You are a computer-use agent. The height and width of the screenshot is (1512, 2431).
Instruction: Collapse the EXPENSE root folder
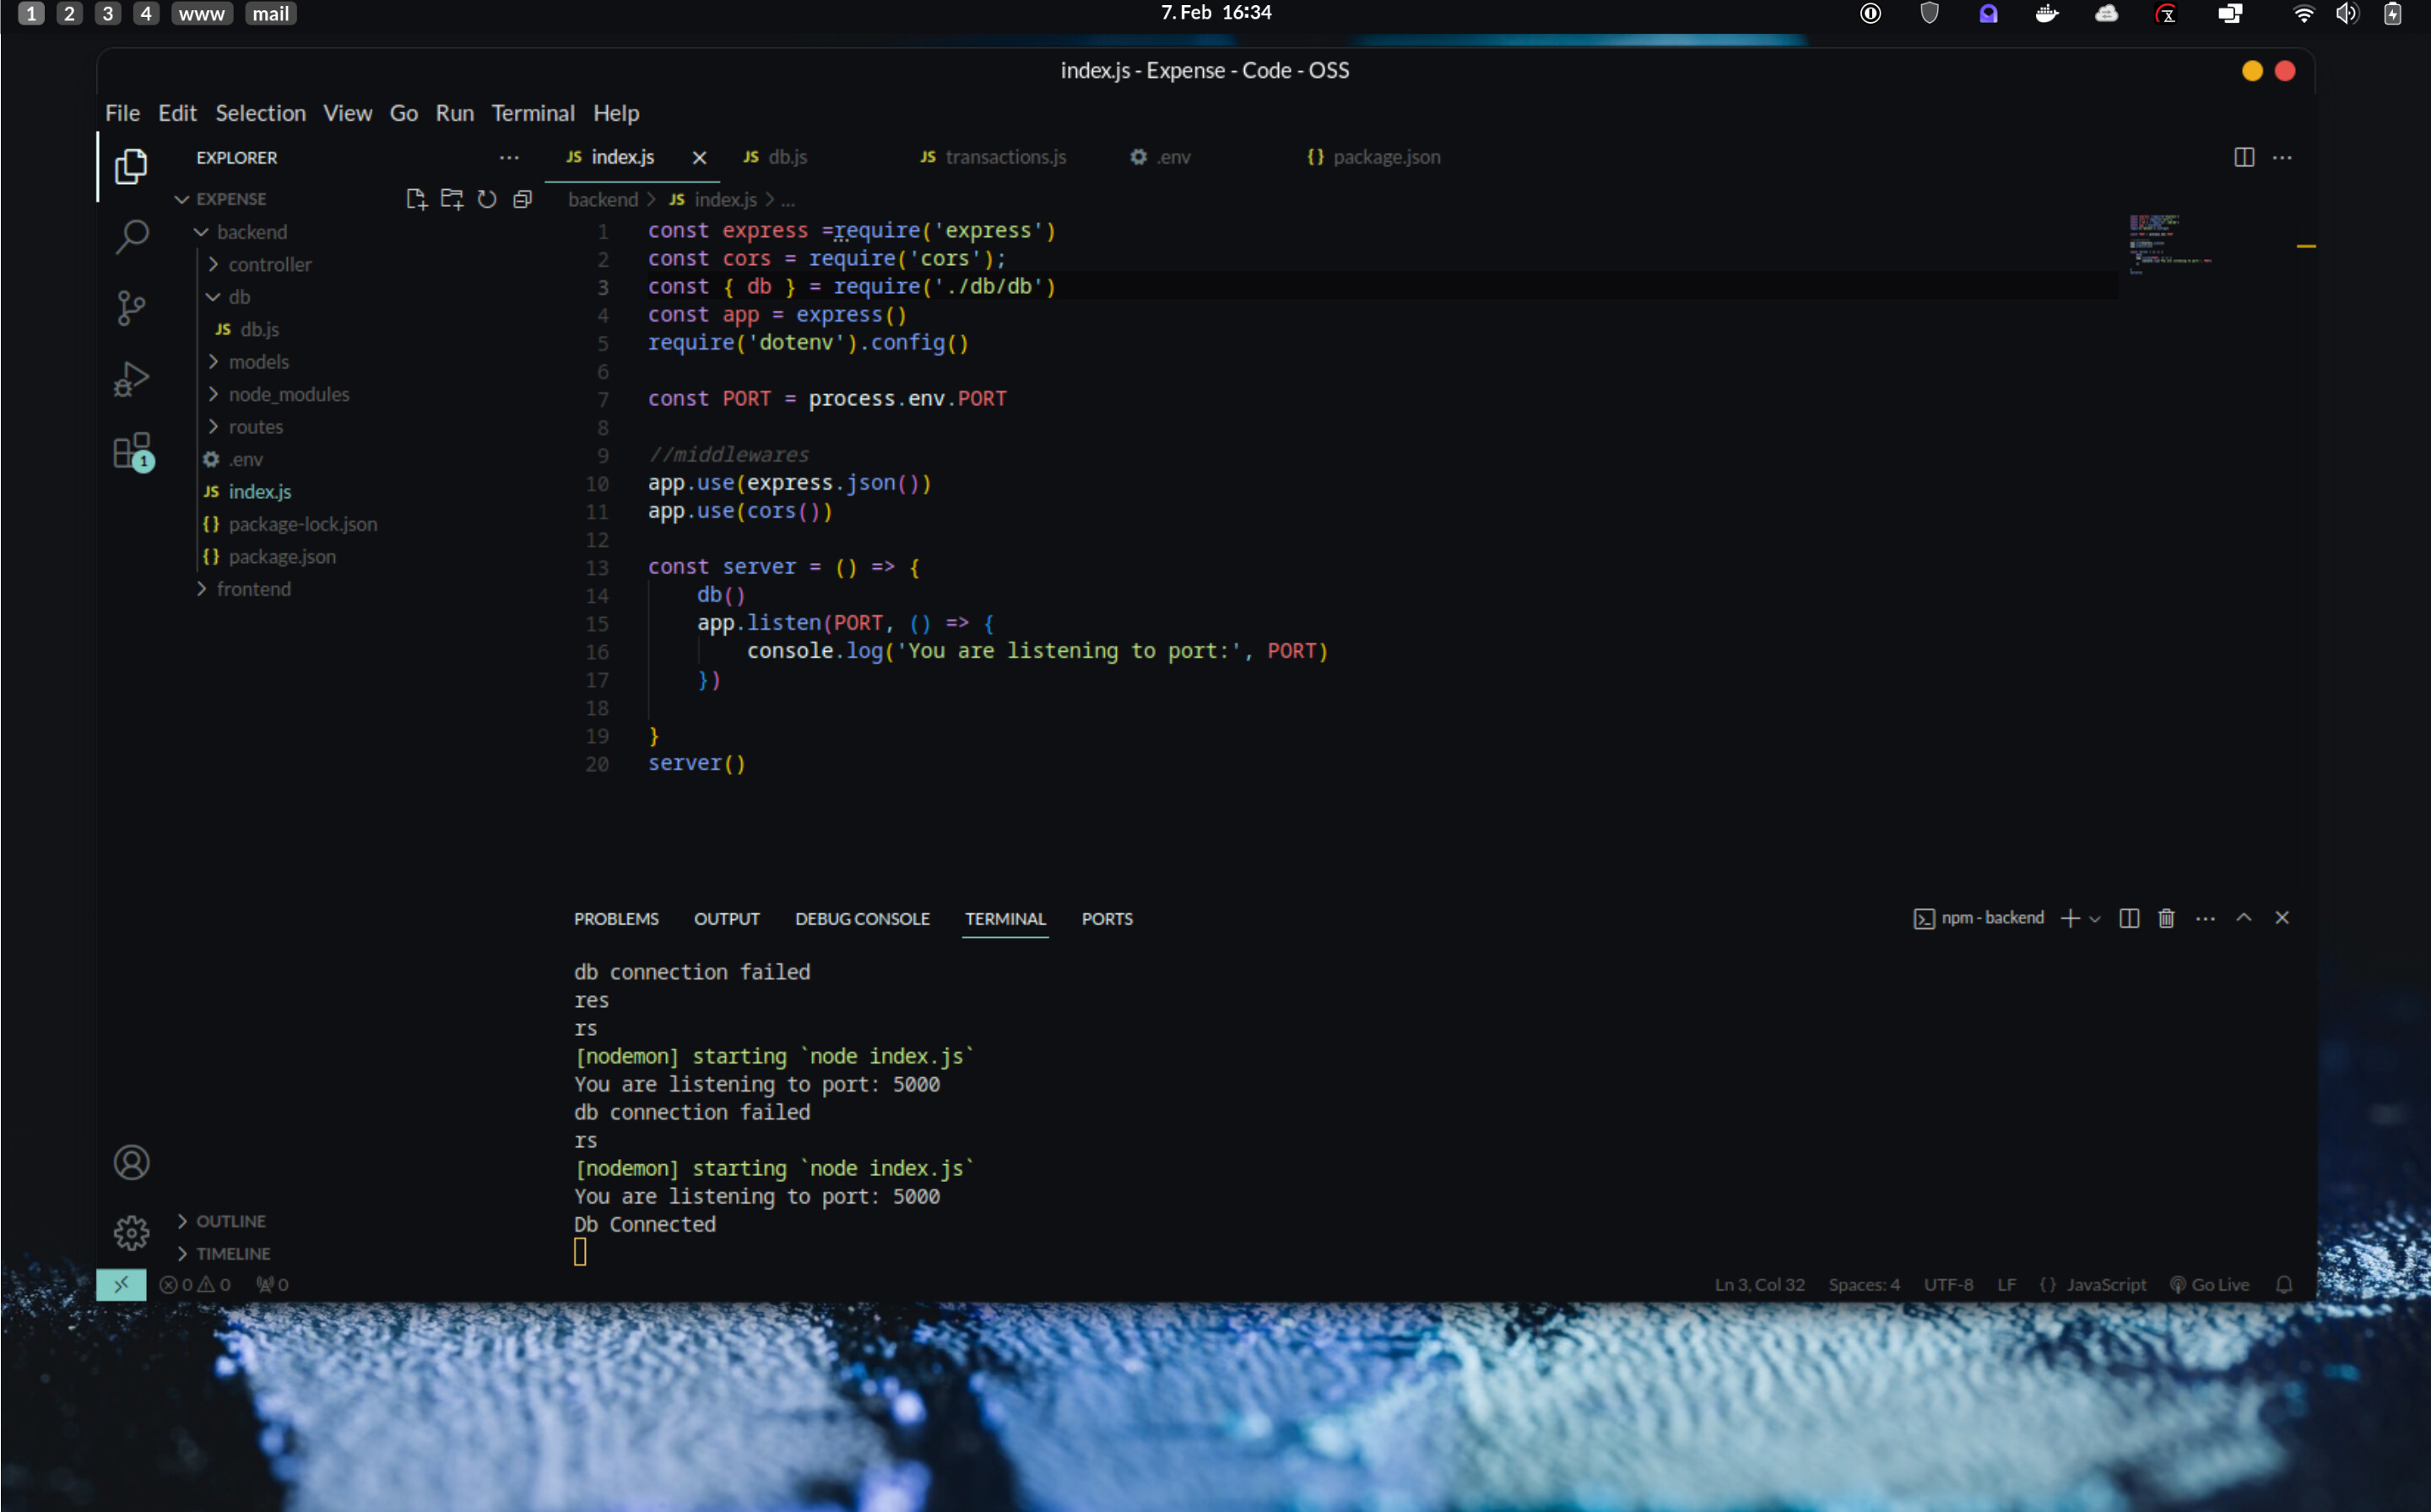pos(231,199)
